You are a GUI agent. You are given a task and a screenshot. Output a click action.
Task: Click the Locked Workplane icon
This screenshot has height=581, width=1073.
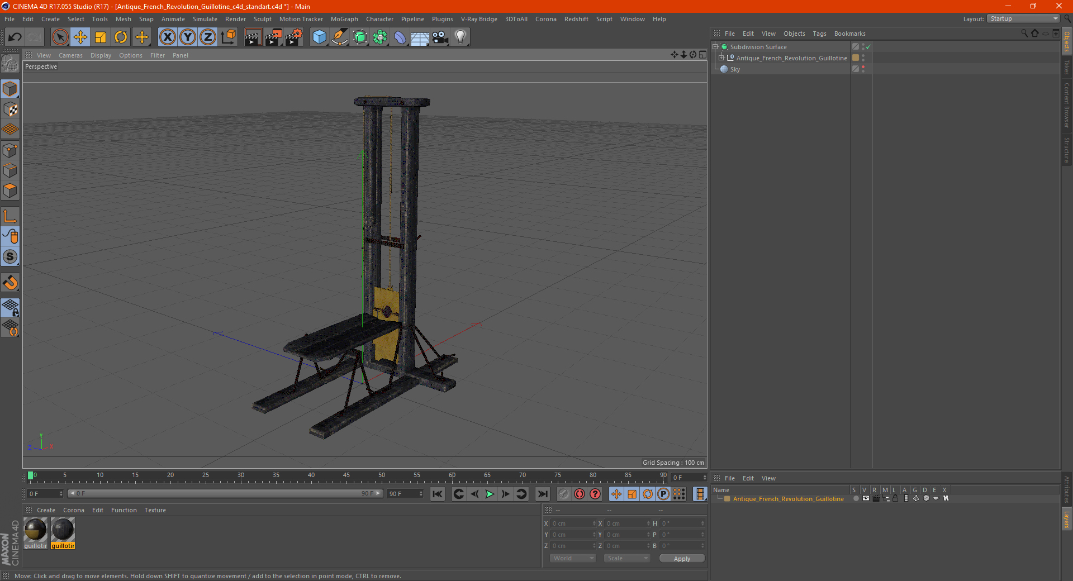click(x=10, y=307)
